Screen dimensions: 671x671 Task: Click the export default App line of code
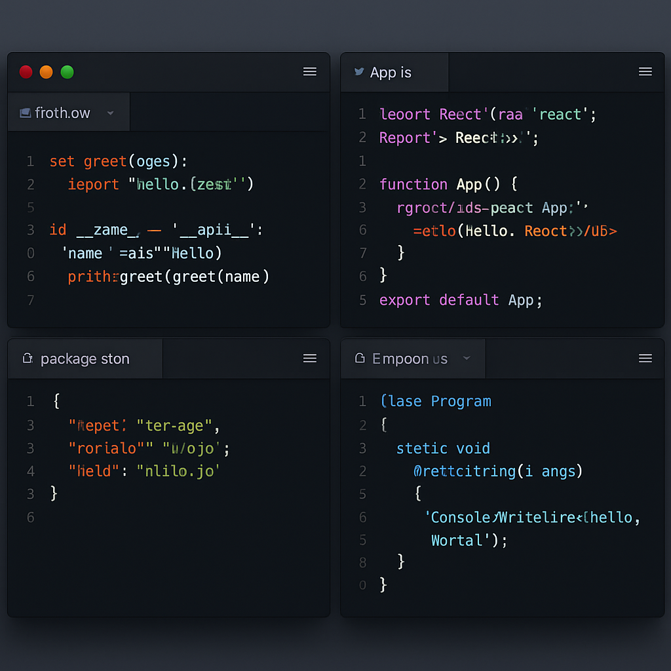(x=459, y=300)
